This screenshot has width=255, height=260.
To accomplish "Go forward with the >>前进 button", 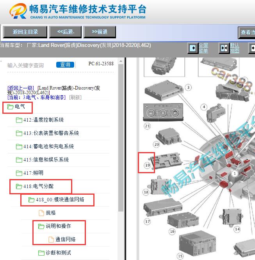I will coord(100,32).
